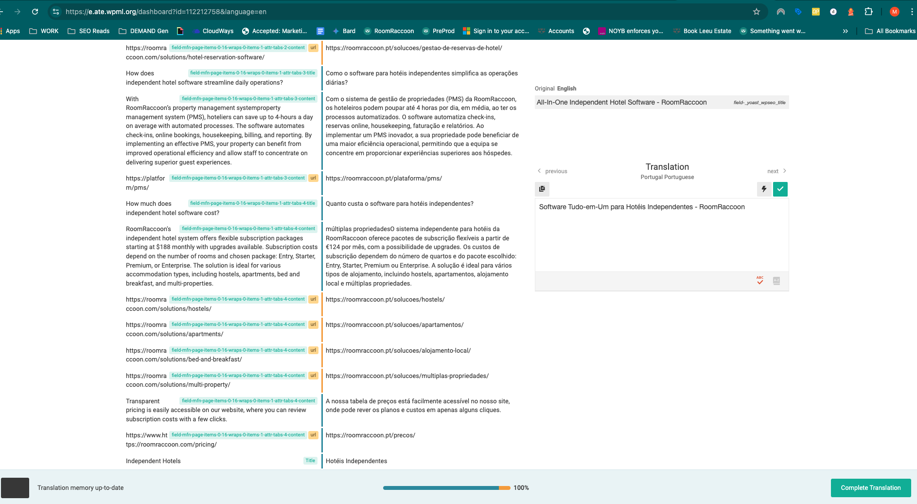Open globe bookmark icon after Accounts
This screenshot has height=504, width=917.
586,31
